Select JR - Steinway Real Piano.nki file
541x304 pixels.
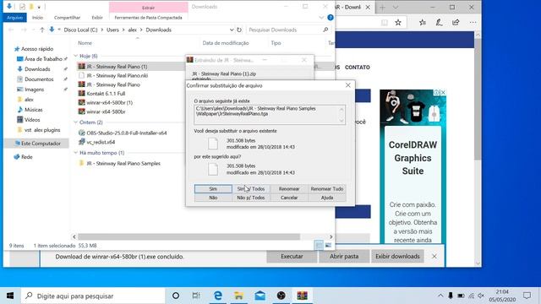[x=117, y=75]
